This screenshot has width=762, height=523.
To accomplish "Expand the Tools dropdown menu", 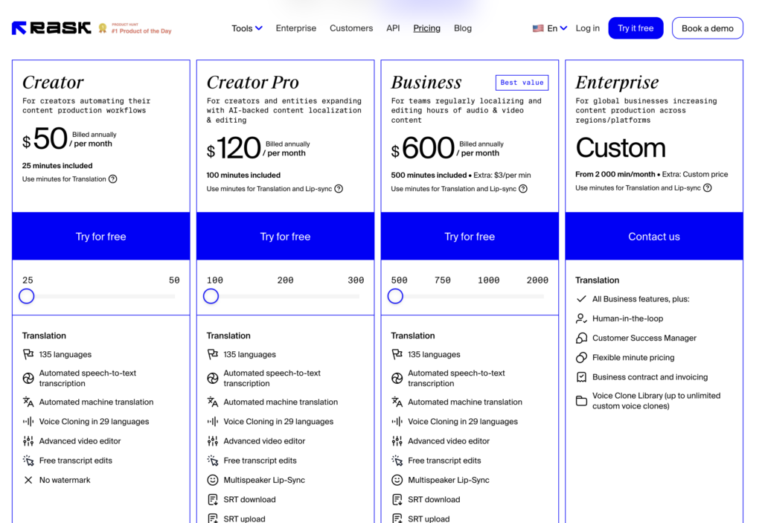I will 246,28.
